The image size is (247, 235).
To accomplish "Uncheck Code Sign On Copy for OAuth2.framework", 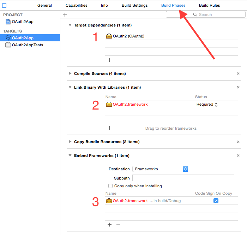I will point(216,201).
